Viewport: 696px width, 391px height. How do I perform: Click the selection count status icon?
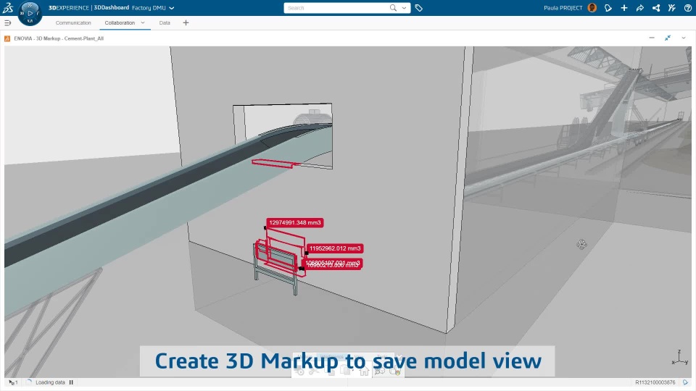(13, 382)
